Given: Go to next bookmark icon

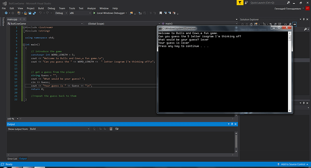Looking at the screenshot, I should [x=169, y=13].
